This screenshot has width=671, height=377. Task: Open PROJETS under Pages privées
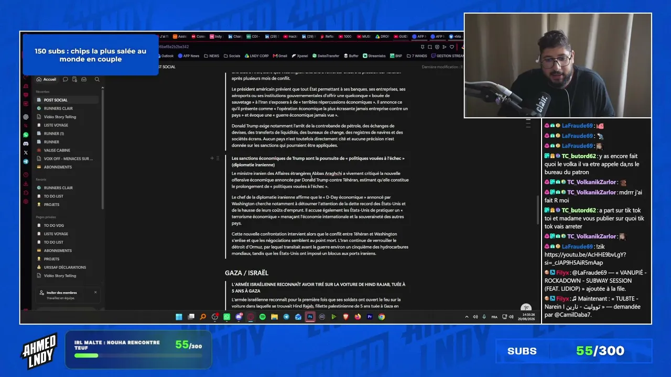(67, 259)
